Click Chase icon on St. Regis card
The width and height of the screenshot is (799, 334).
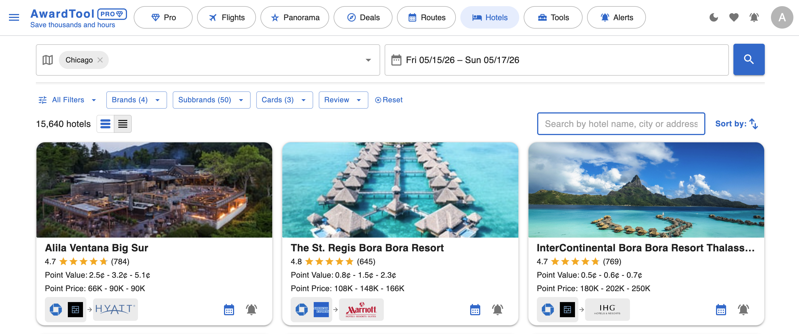pos(301,310)
